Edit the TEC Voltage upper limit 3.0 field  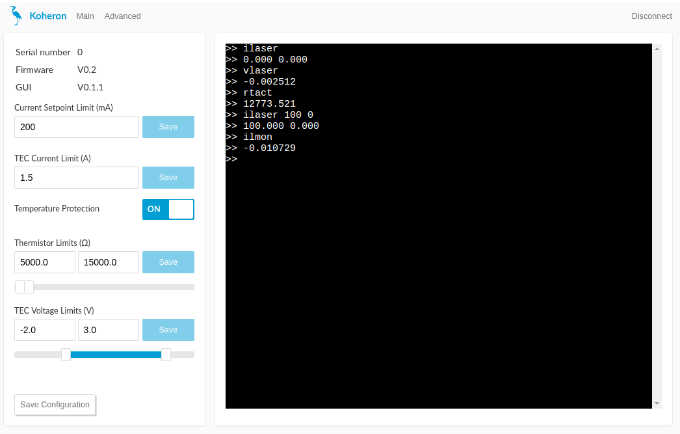pos(109,330)
